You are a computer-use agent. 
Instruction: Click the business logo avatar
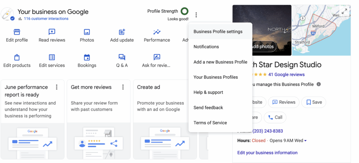point(7,14)
